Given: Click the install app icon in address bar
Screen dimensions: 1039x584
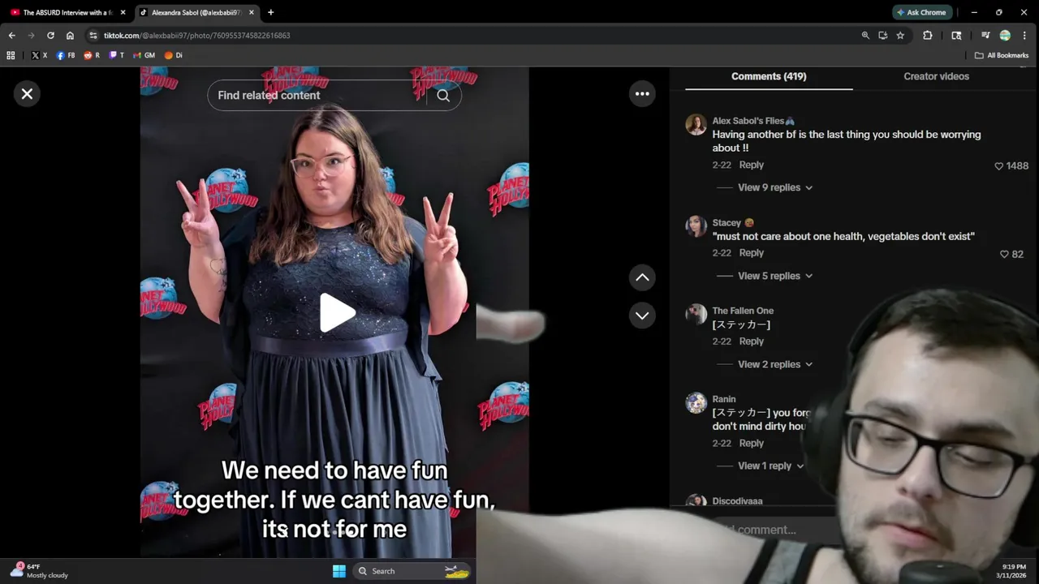Looking at the screenshot, I should (x=882, y=36).
